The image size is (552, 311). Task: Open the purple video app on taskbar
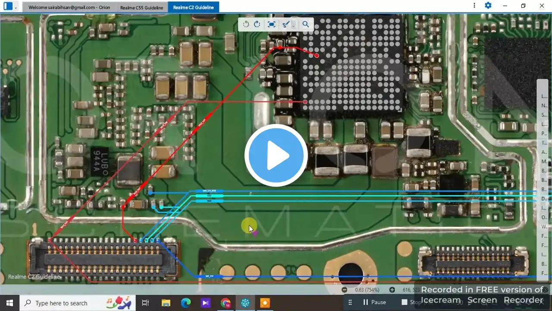click(x=205, y=303)
